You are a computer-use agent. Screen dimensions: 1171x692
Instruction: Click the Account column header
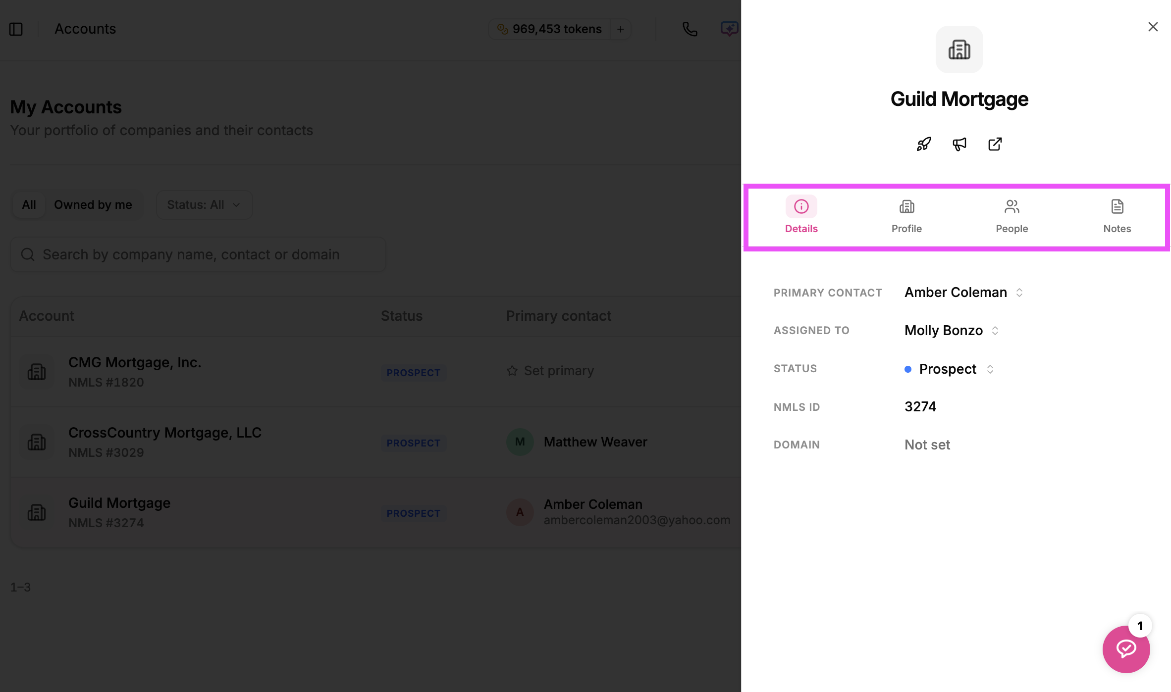coord(47,316)
